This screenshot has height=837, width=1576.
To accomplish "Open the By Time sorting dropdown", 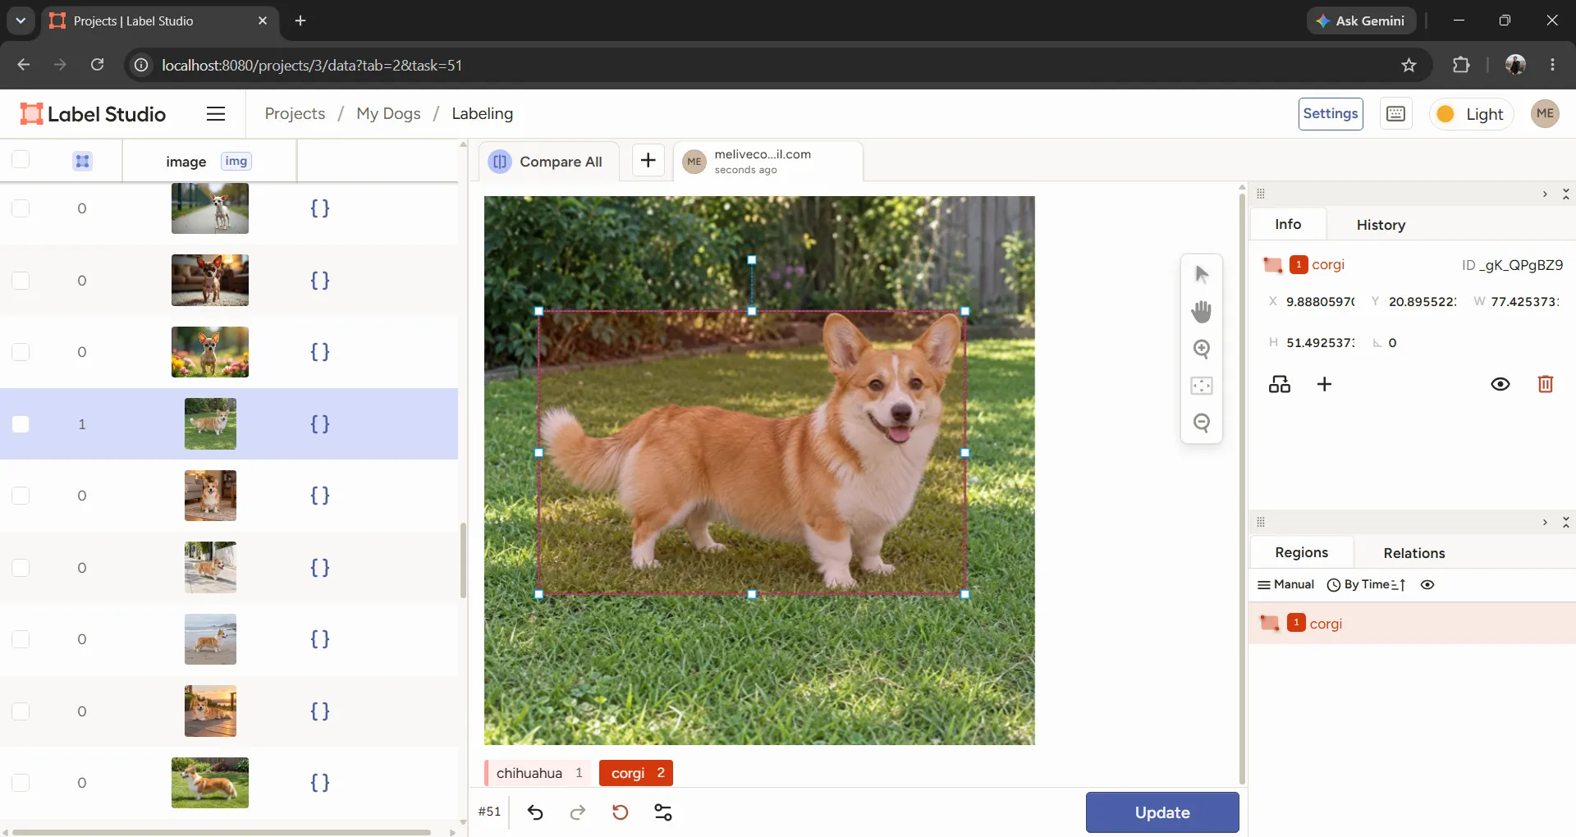I will 1367,584.
